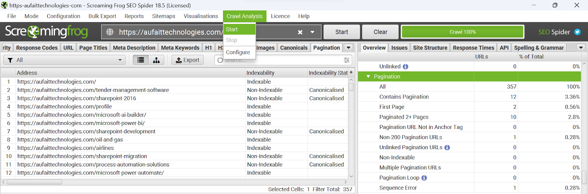Open the Configuration menu
The image size is (588, 194).
pyautogui.click(x=64, y=16)
